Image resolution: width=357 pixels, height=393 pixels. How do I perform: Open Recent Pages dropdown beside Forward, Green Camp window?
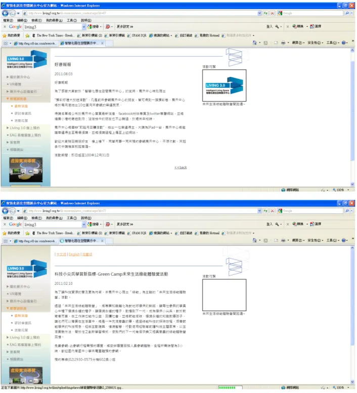[x=18, y=211]
